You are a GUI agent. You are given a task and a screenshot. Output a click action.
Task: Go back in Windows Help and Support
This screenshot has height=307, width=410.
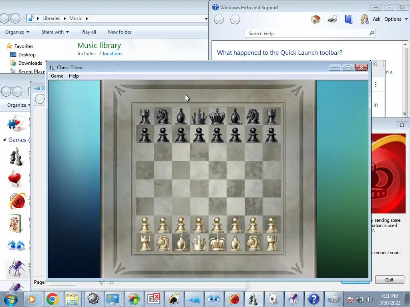[219, 19]
